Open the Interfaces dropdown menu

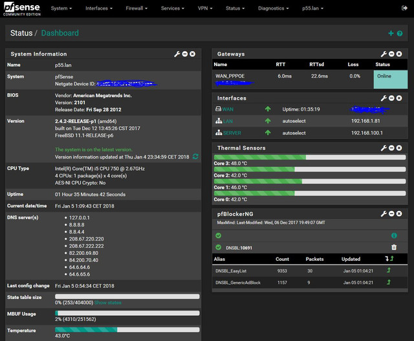(99, 8)
